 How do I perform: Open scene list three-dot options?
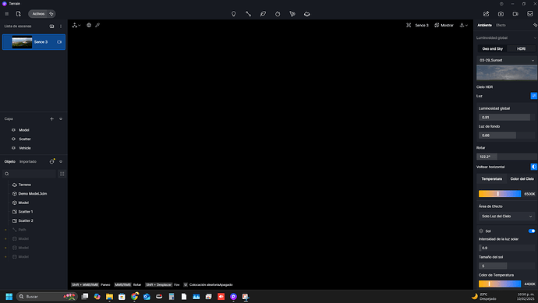[61, 26]
